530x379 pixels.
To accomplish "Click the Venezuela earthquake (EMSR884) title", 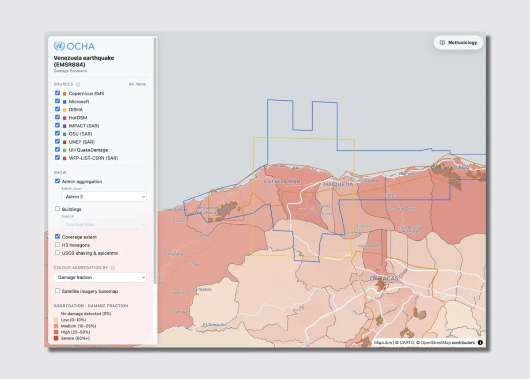I will click(x=84, y=61).
